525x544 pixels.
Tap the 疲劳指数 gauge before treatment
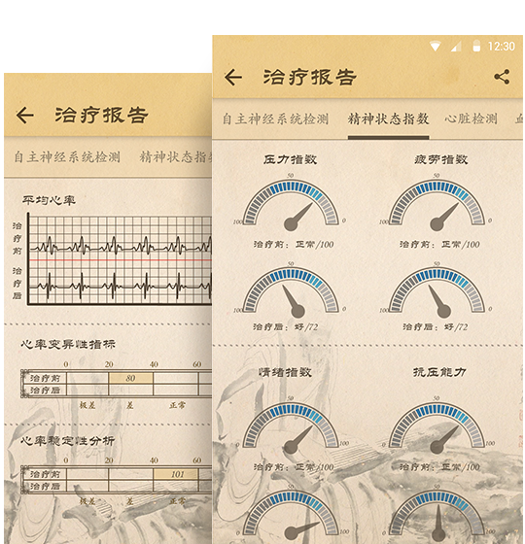point(437,205)
